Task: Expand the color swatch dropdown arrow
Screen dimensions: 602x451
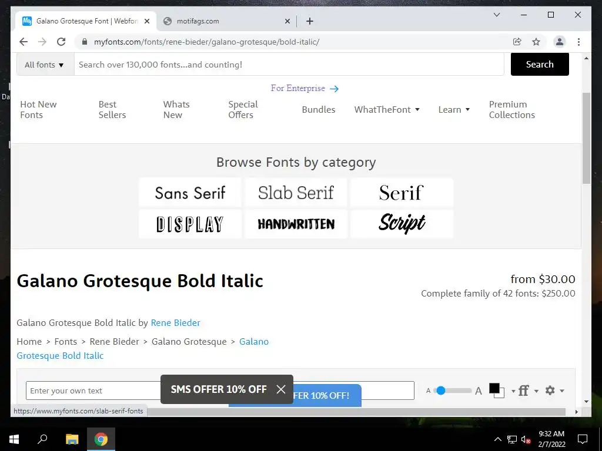Action: click(513, 391)
